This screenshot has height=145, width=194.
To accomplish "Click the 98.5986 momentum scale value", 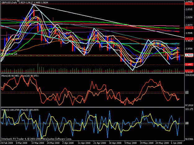I will 189,139.
